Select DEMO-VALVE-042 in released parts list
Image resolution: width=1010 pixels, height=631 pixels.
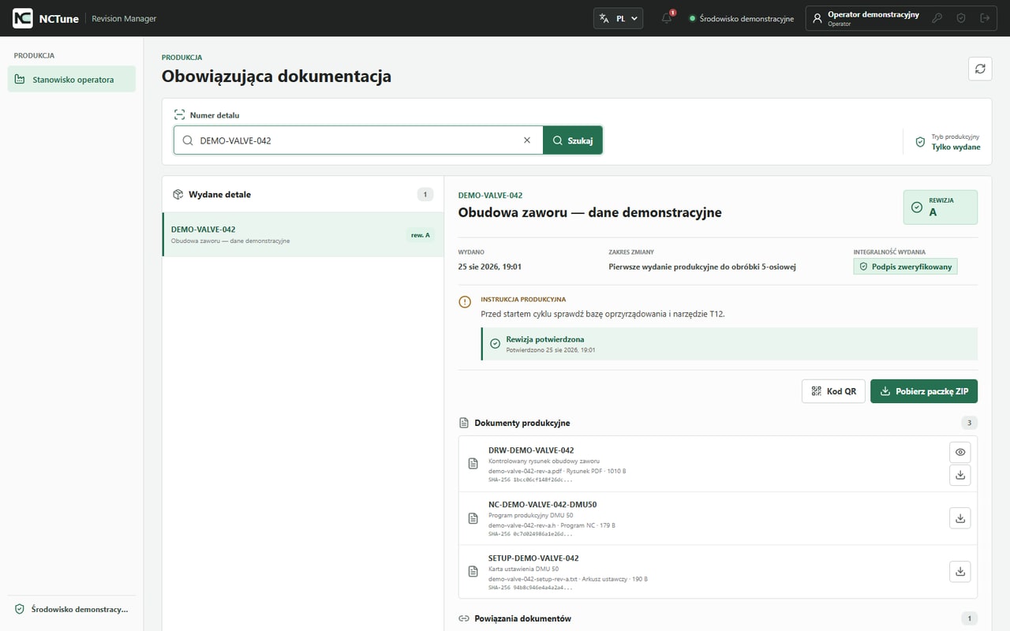coord(303,234)
